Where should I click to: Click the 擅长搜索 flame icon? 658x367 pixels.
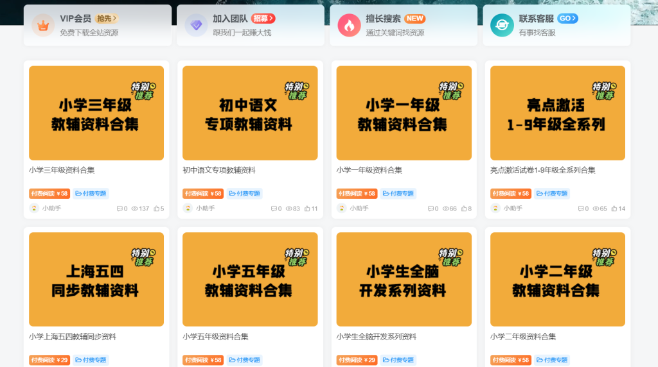(x=349, y=25)
